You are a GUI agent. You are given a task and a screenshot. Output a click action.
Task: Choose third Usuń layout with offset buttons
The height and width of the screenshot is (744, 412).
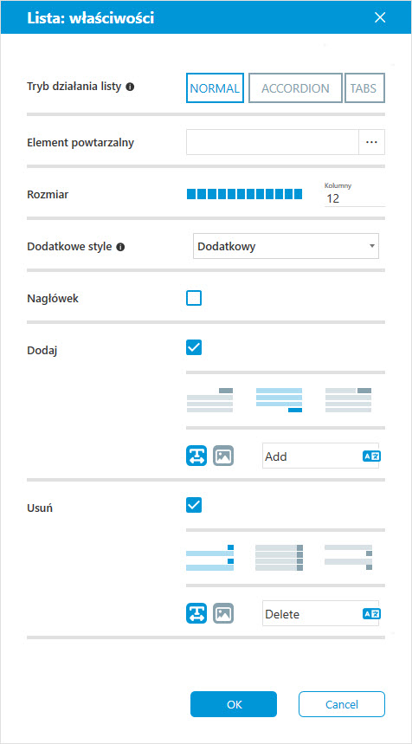tap(348, 558)
